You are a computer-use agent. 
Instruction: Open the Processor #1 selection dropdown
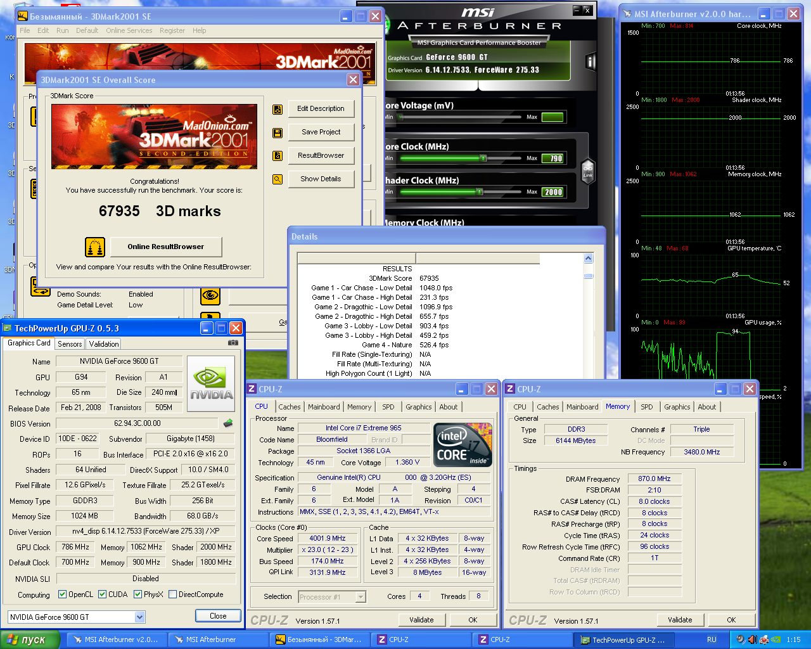tap(361, 596)
